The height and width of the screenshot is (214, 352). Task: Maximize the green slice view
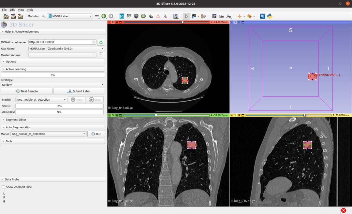pyautogui.click(x=120, y=115)
